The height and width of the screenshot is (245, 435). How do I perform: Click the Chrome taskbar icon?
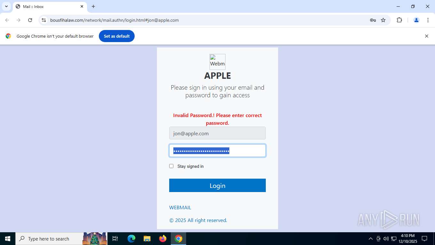178,239
